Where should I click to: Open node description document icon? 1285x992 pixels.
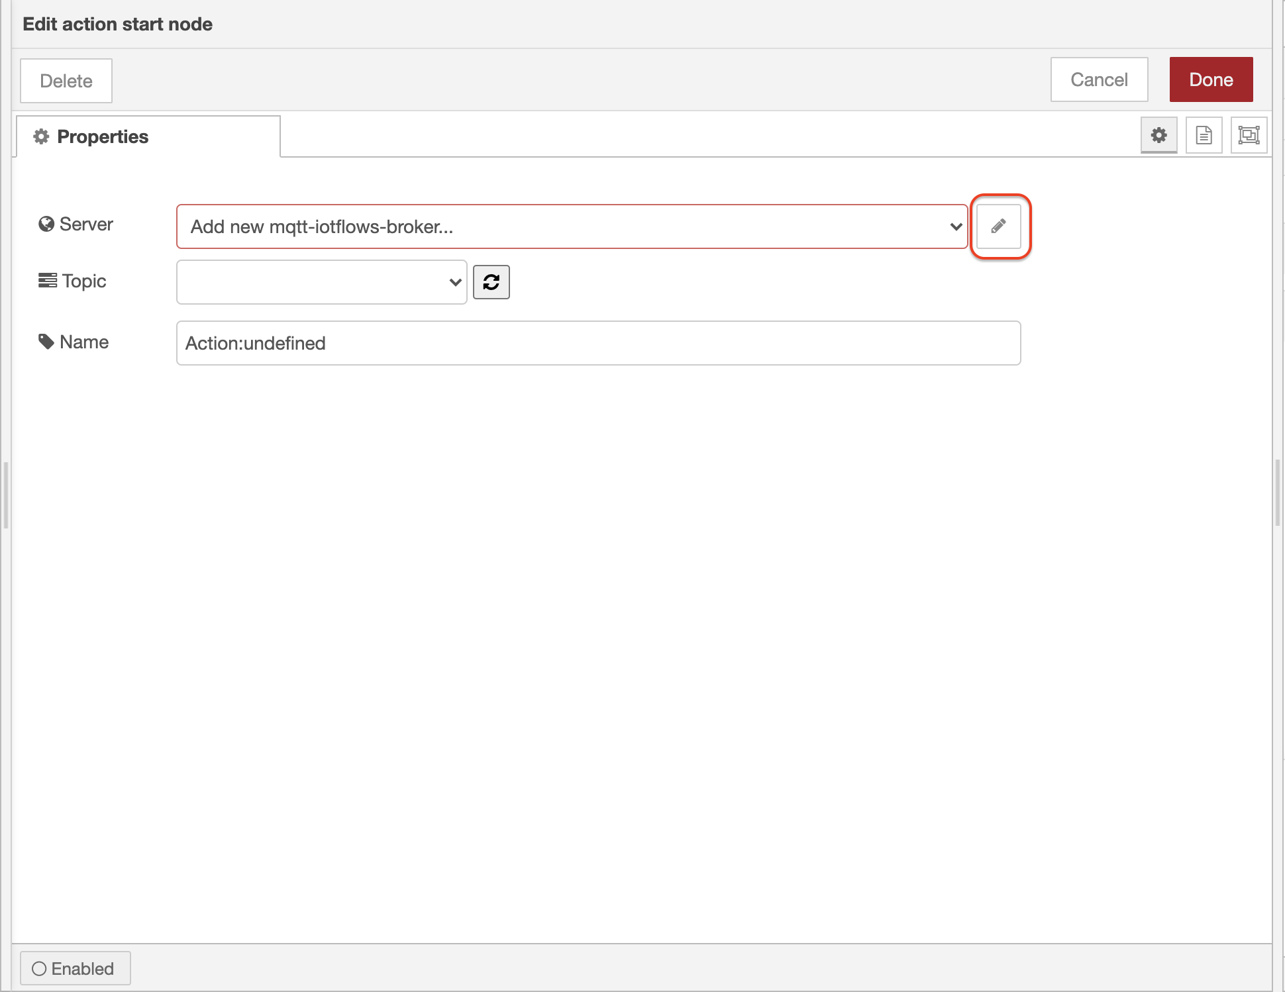1204,135
